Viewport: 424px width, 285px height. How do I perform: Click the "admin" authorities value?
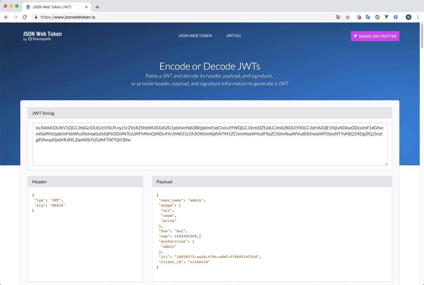[x=169, y=246]
